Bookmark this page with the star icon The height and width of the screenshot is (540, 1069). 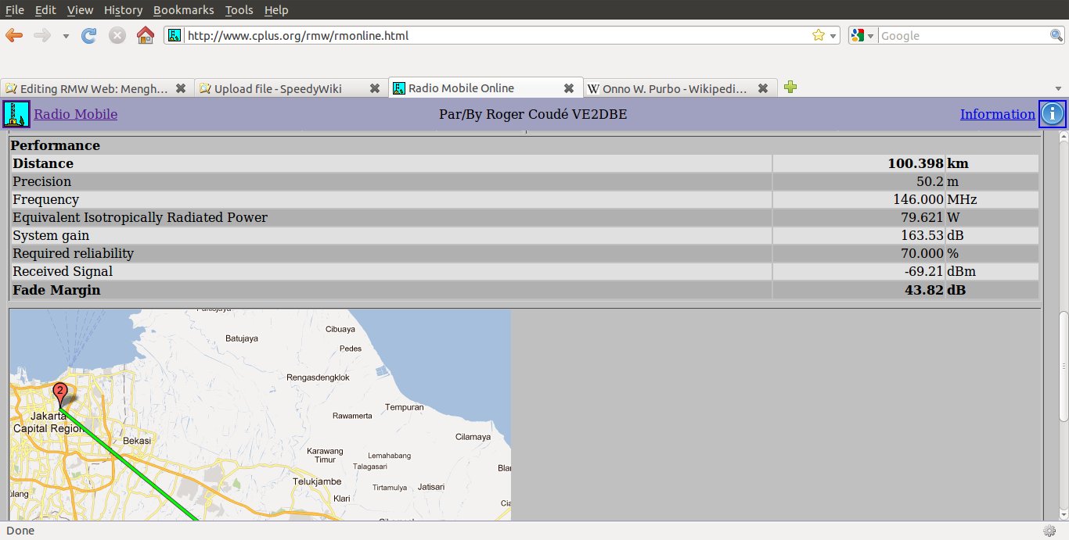[819, 35]
